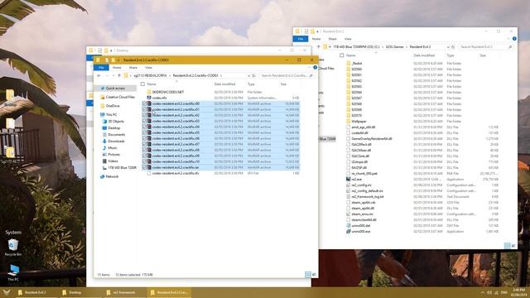Click the Music note icon in the sidebar
Image resolution: width=530 pixels, height=298 pixels.
coord(104,148)
